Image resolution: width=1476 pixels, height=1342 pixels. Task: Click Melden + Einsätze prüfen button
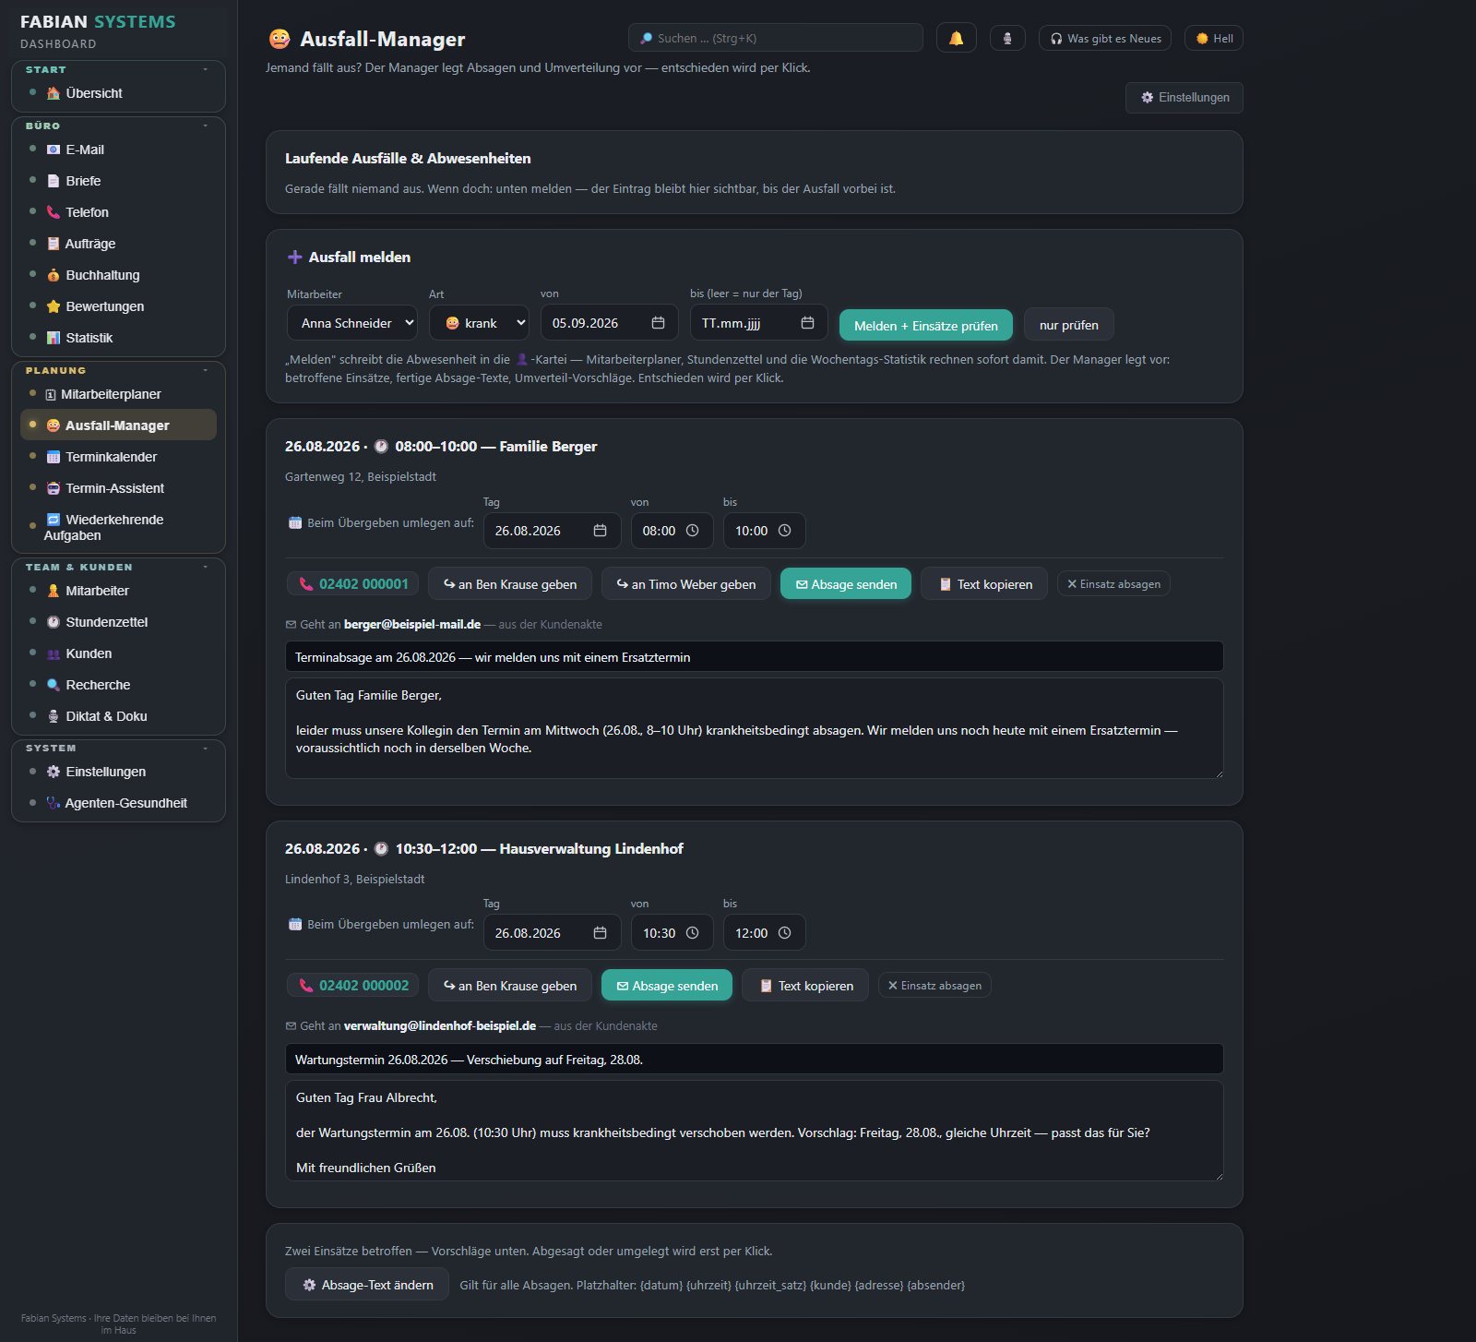click(925, 325)
